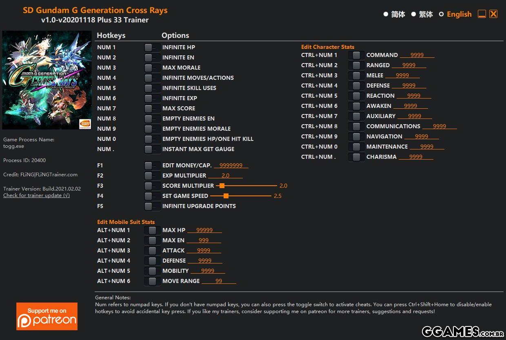Viewport: 506px width, 340px height.
Task: Tick the Command character stat checkbox
Action: [356, 55]
